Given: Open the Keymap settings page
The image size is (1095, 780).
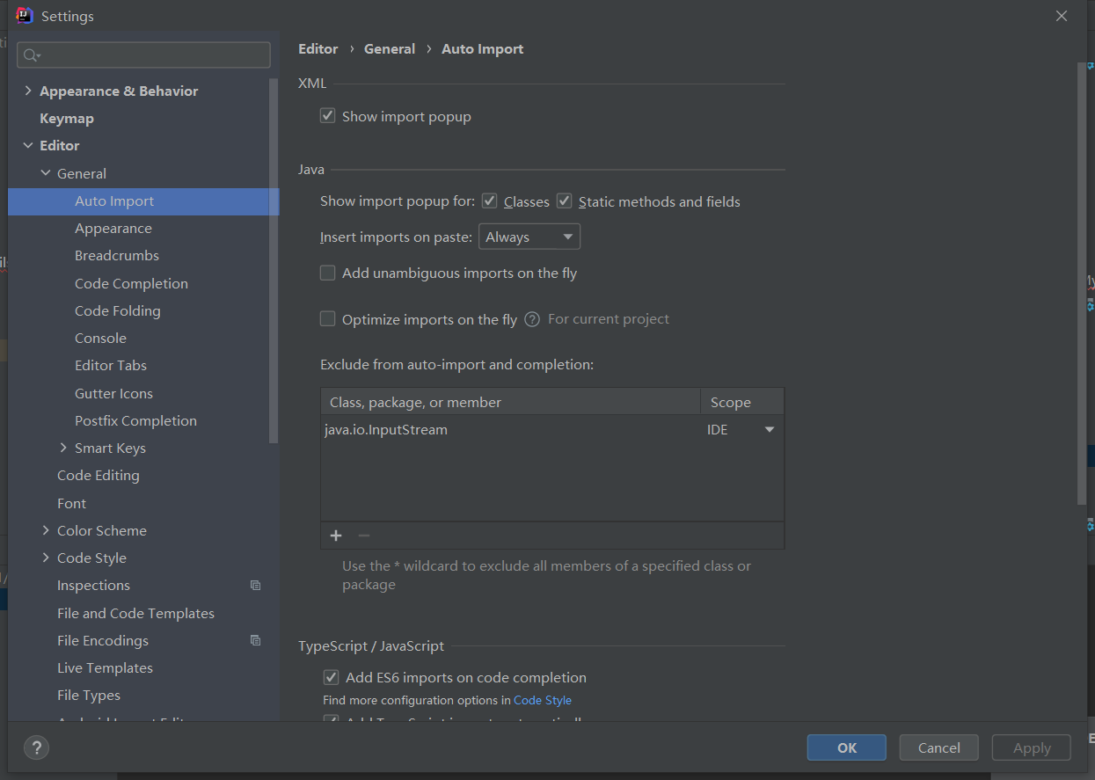Looking at the screenshot, I should (x=67, y=118).
